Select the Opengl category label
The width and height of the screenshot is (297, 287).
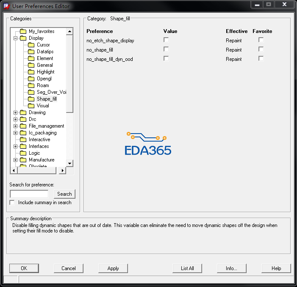pyautogui.click(x=44, y=79)
